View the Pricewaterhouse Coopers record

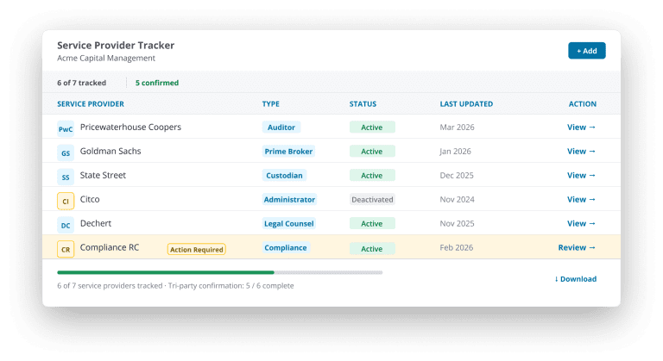tap(581, 128)
